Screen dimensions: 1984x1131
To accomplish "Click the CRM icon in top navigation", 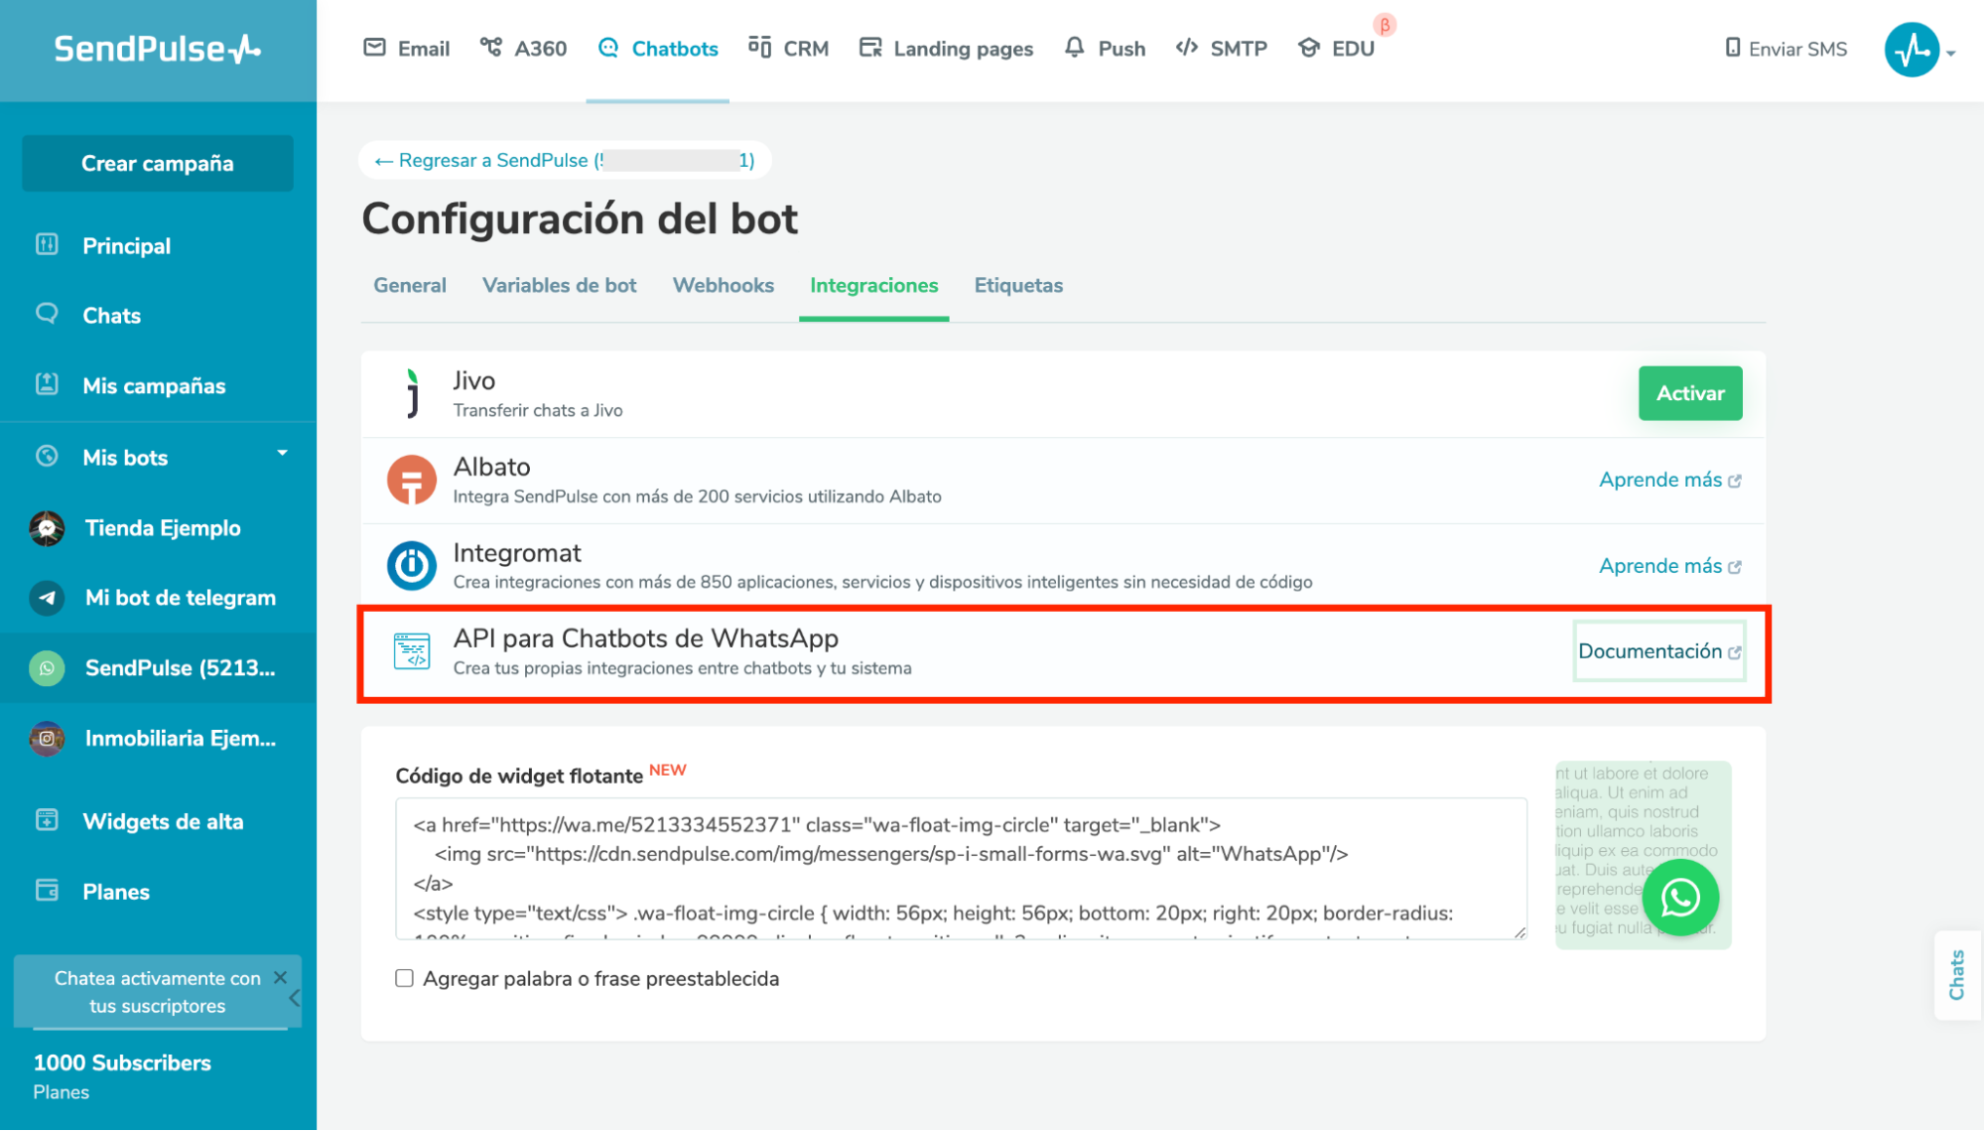I will [759, 48].
